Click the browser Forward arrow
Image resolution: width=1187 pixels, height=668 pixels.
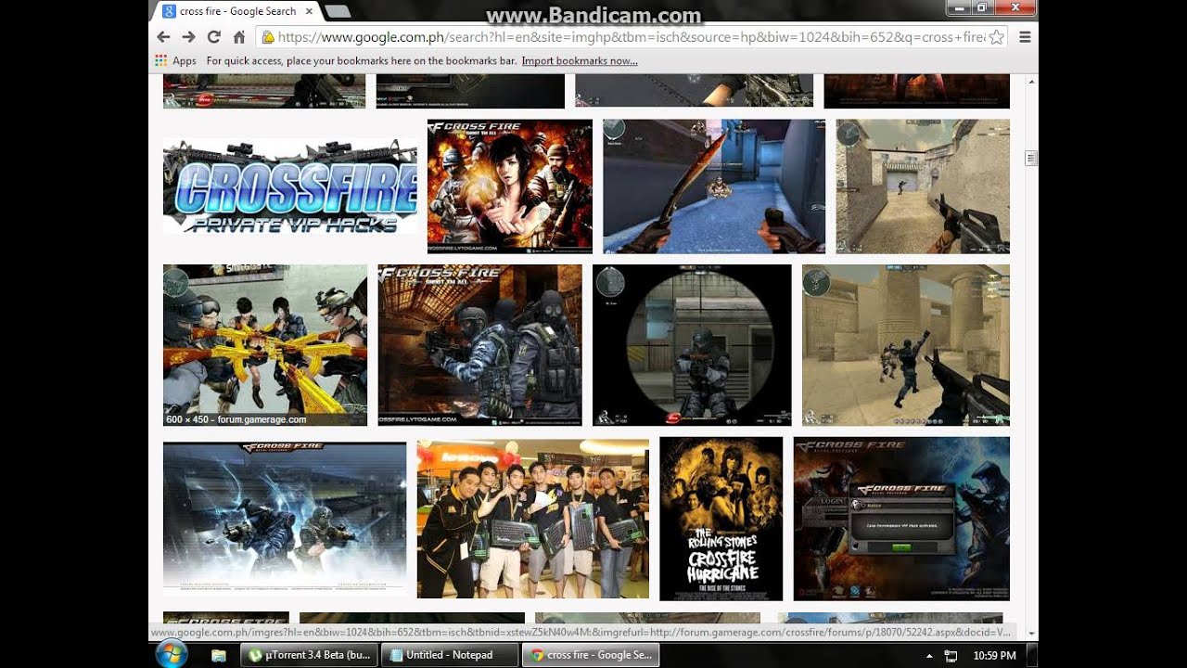[188, 37]
